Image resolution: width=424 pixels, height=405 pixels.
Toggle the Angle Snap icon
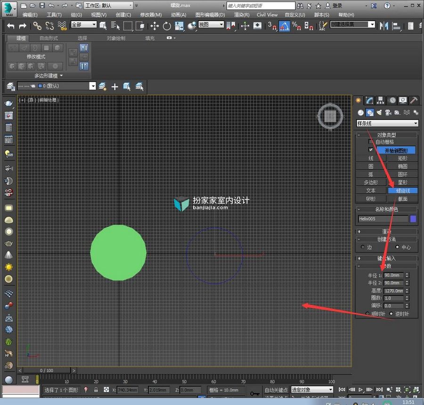point(284,26)
